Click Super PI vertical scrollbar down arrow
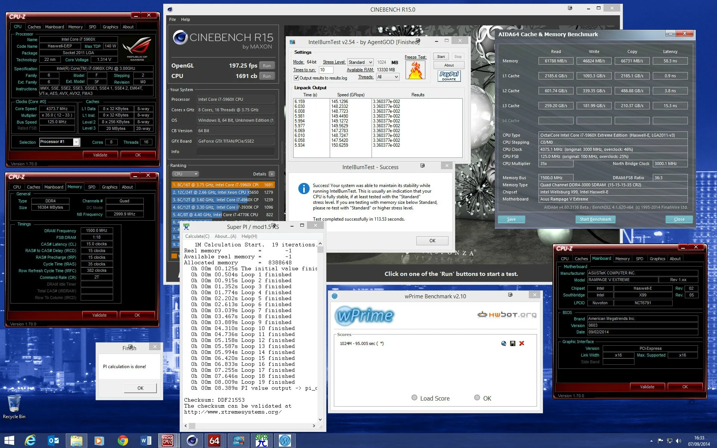The height and width of the screenshot is (448, 717). point(320,419)
